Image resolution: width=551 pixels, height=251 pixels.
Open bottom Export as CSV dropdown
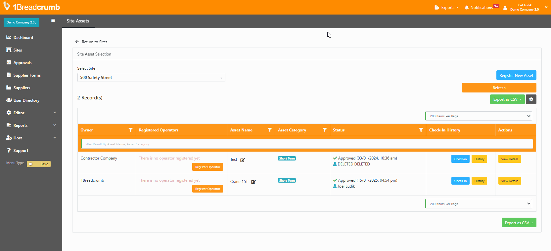(x=519, y=223)
